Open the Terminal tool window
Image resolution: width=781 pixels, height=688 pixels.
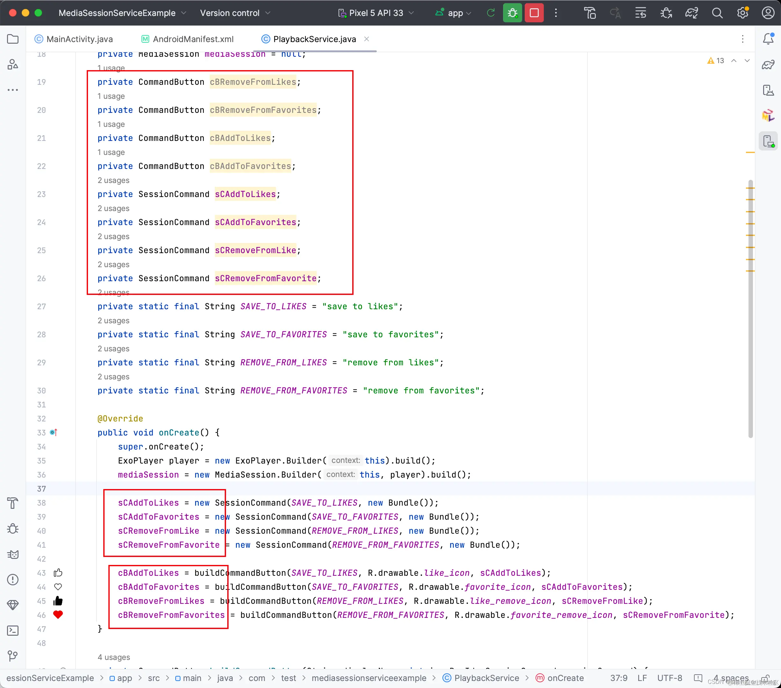coord(13,630)
